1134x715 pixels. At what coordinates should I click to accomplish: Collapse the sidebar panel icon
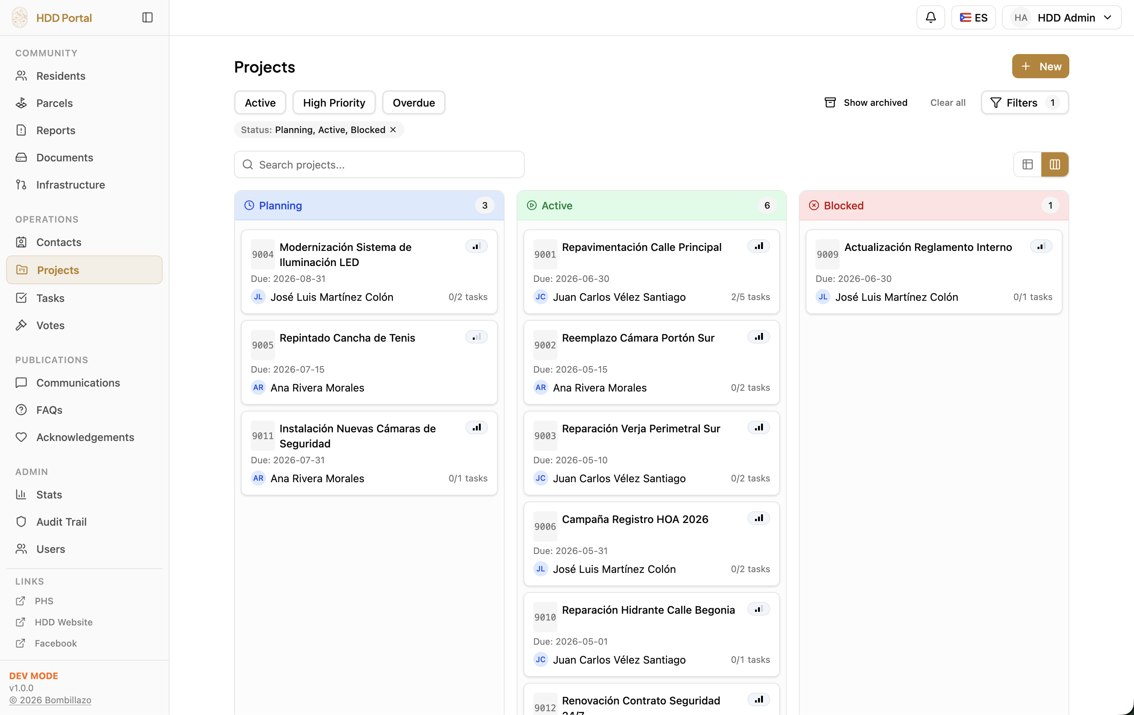tap(148, 17)
